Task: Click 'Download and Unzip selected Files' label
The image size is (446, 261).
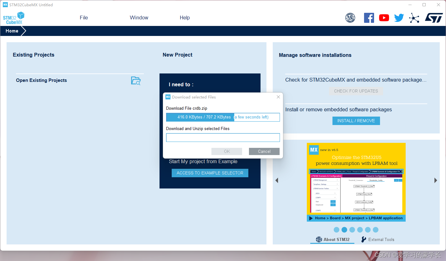Action: pos(198,128)
